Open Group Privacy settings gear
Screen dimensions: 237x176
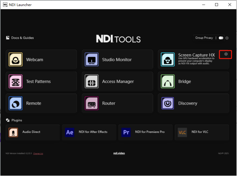point(227,38)
